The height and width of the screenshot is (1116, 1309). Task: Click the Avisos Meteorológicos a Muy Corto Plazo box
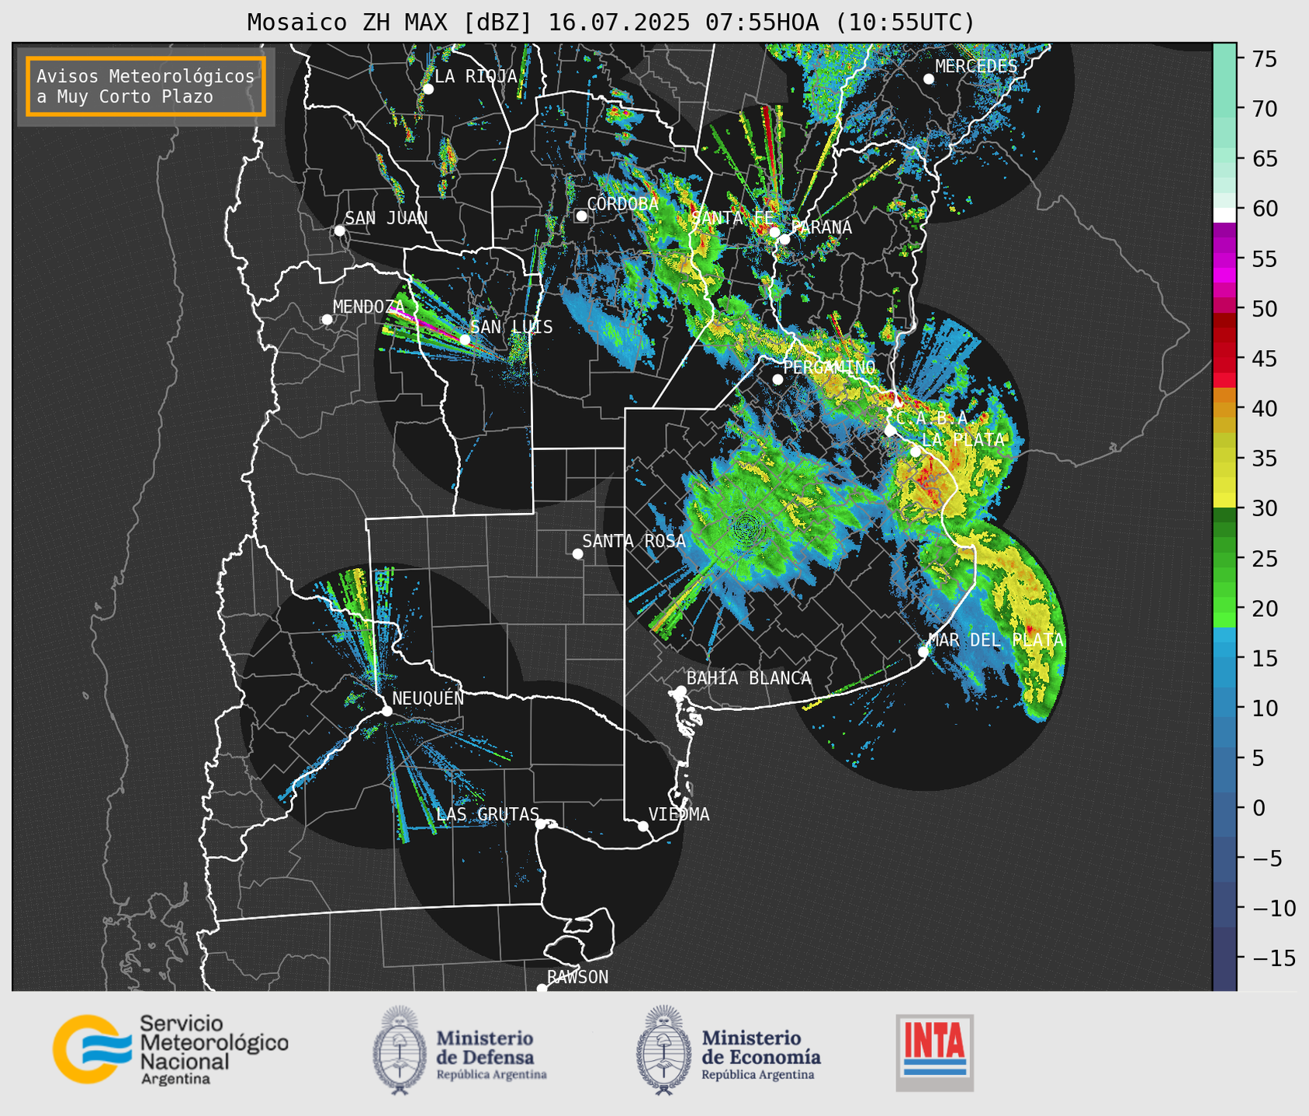point(146,86)
